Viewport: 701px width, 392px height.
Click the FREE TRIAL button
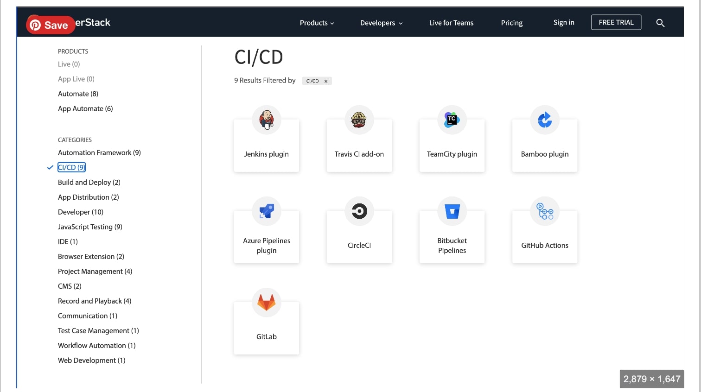click(x=616, y=22)
